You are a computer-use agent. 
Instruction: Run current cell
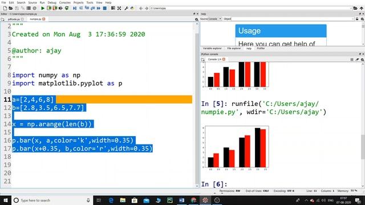click(x=49, y=9)
